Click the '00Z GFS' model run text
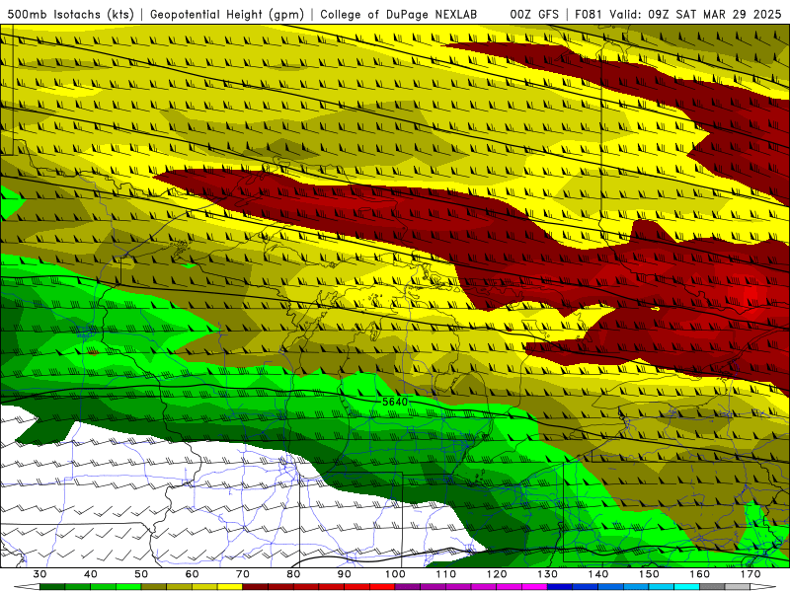This screenshot has width=790, height=592. [x=534, y=14]
